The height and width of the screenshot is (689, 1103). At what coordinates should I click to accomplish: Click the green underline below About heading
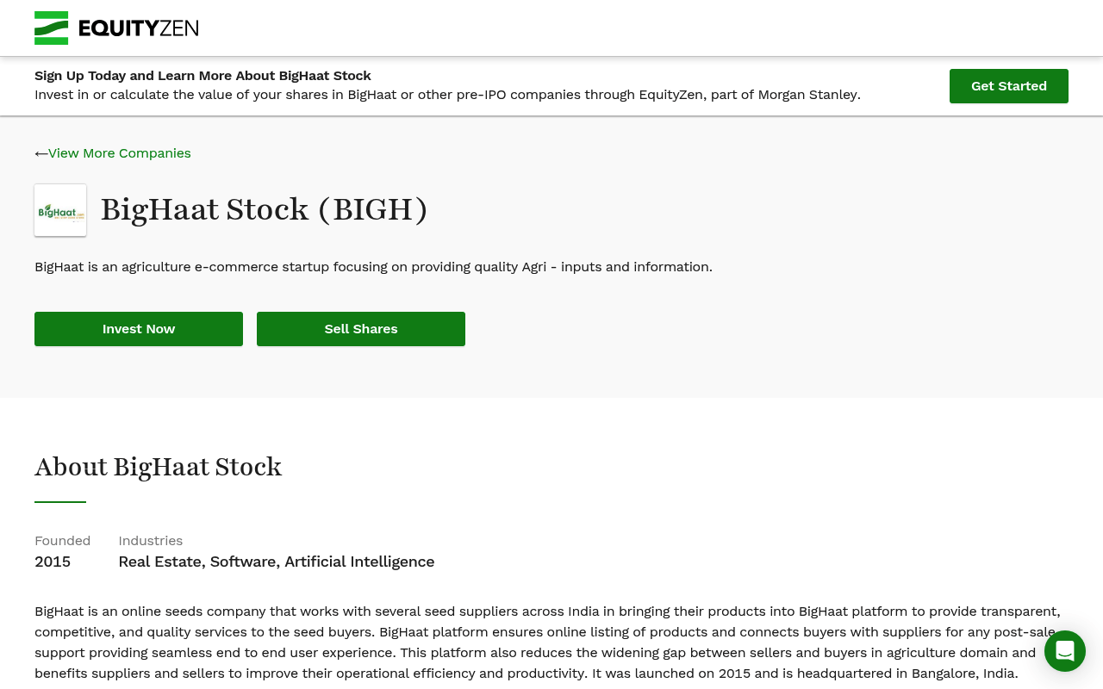point(60,502)
